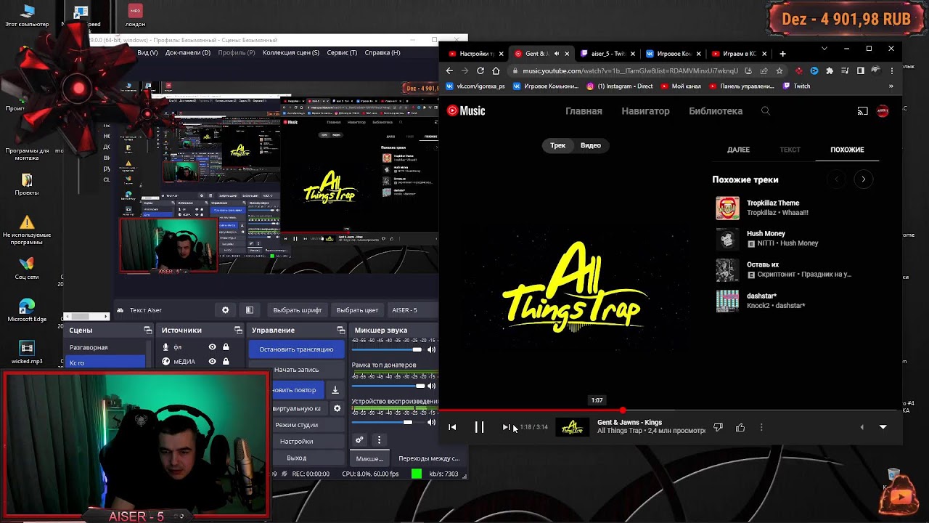
Task: Click Режим студии in OBS
Action: click(x=296, y=424)
